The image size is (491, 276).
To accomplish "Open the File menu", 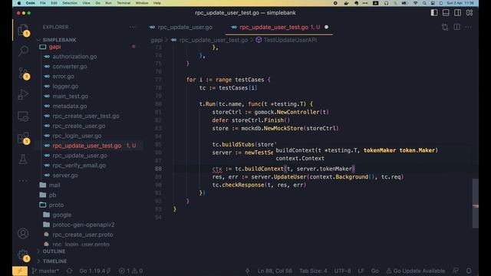I will click(43, 3).
